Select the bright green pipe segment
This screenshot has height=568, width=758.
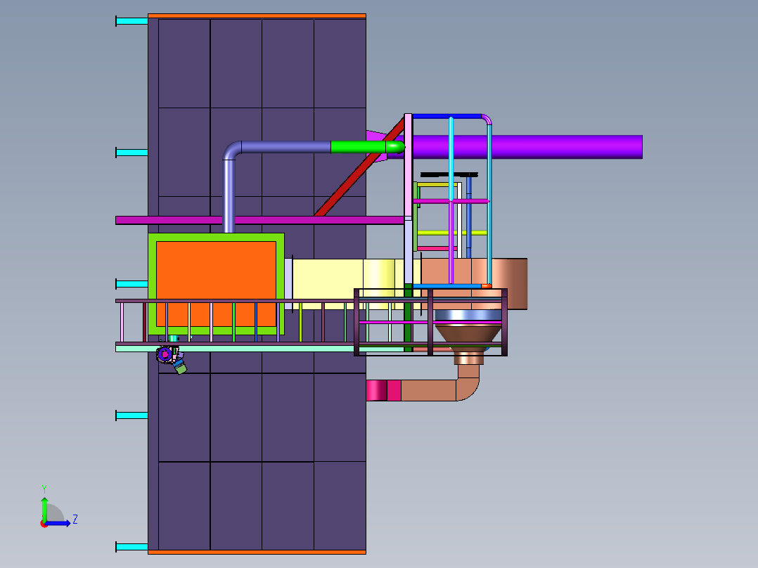click(359, 147)
